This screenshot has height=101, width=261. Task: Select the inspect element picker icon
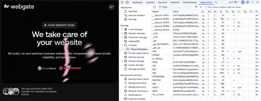click(122, 2)
